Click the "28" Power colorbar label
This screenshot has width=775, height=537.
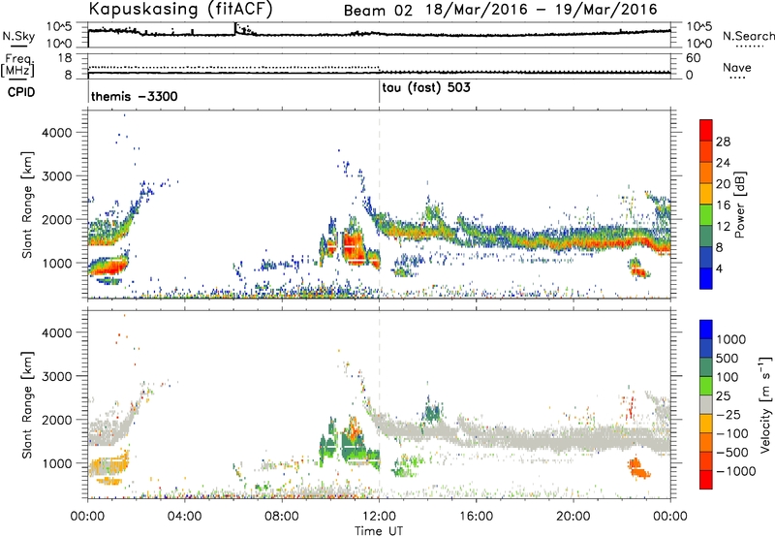[723, 142]
